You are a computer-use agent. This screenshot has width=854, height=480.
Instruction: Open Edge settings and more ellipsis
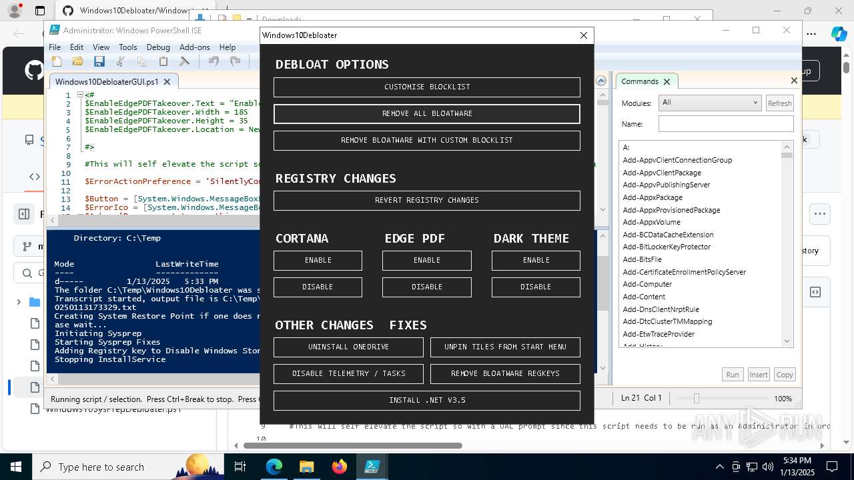click(x=811, y=34)
